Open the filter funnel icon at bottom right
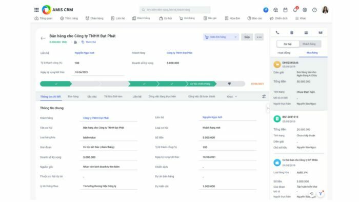 [321, 193]
